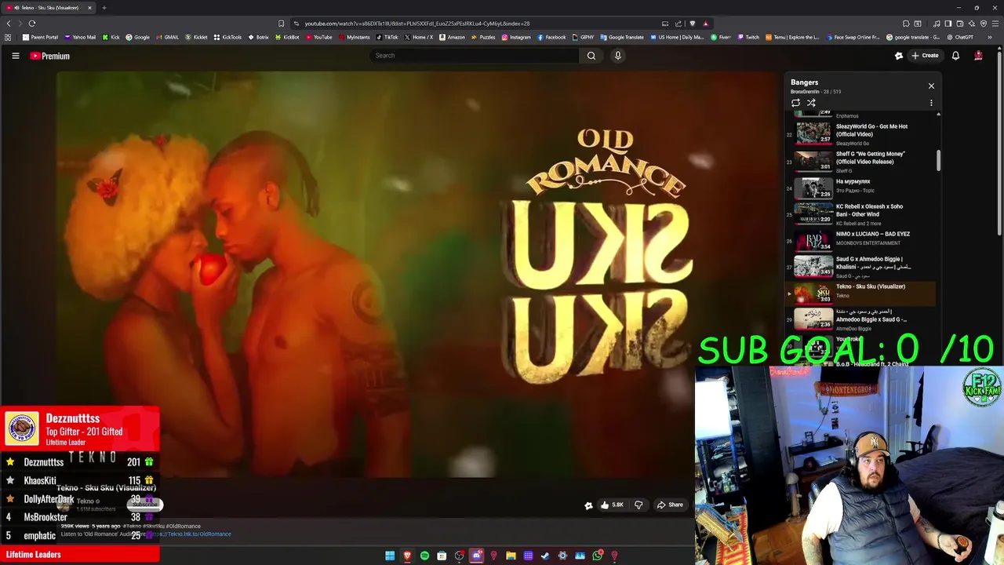
Task: Click the BronxGremlin playlist owner name
Action: [805, 92]
